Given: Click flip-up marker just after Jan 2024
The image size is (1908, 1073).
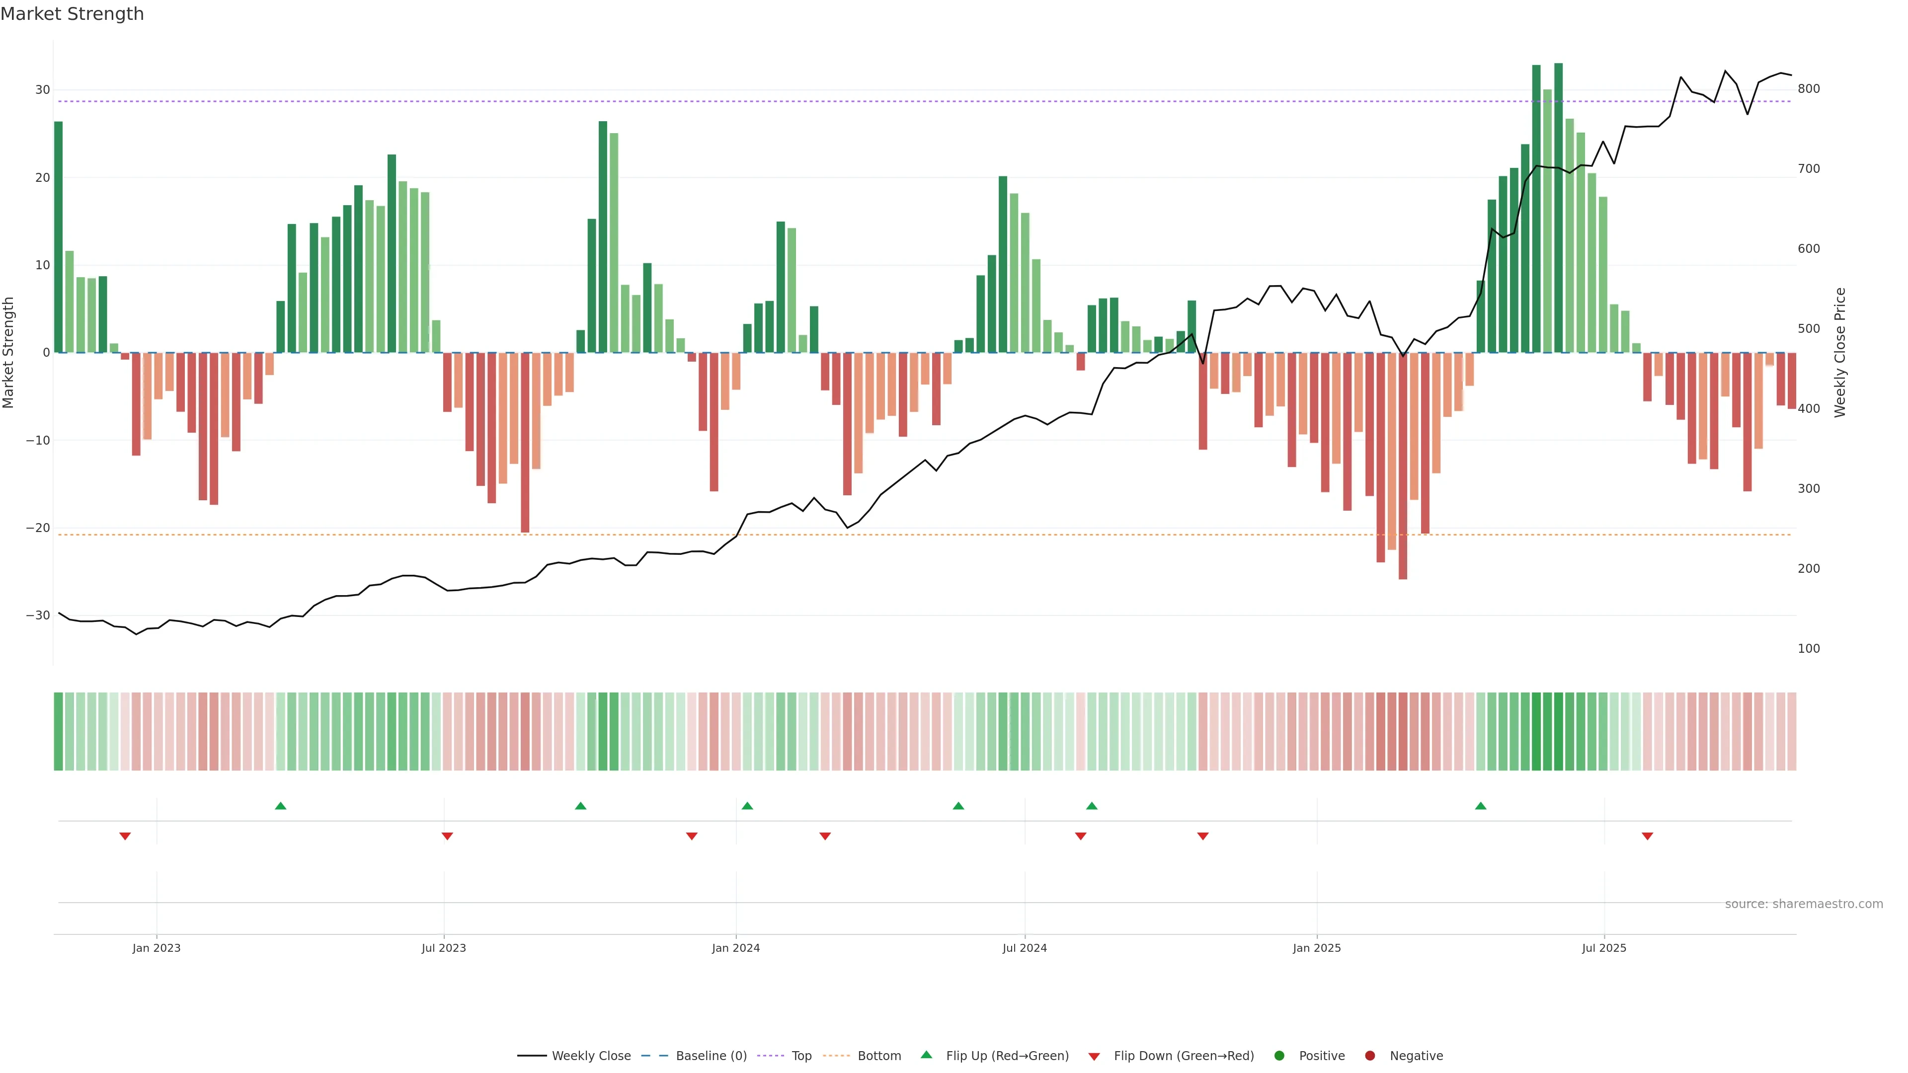Looking at the screenshot, I should [747, 806].
